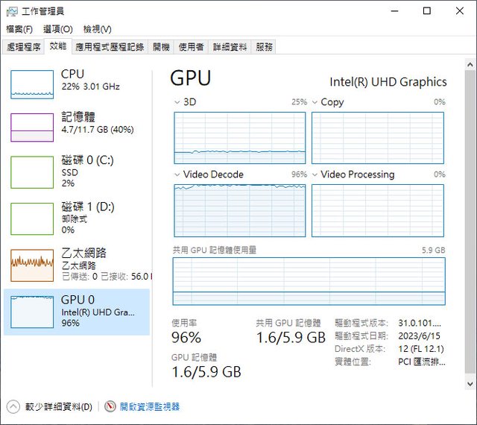Image resolution: width=477 pixels, height=425 pixels.
Task: Select the 磁碟 1 (D:) graph thumbnail
Action: coord(32,218)
